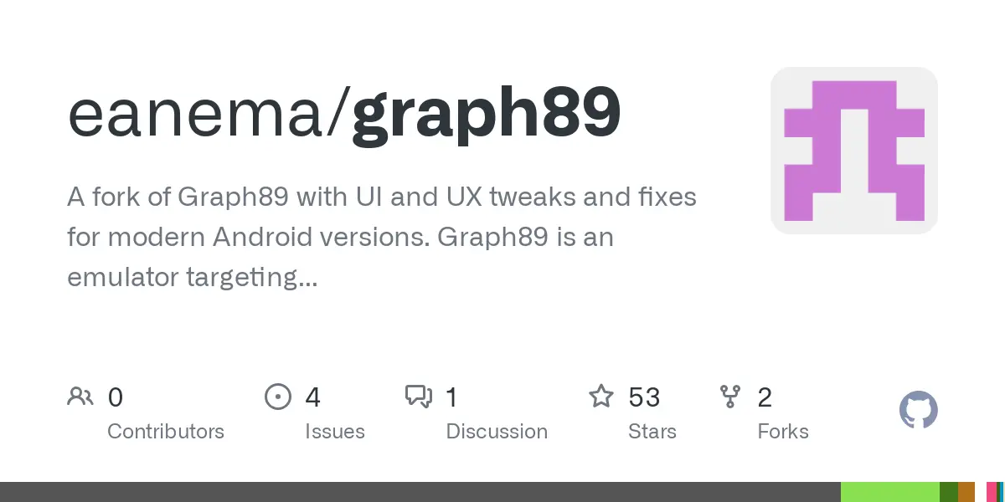Click the "Contributors" label

(166, 432)
